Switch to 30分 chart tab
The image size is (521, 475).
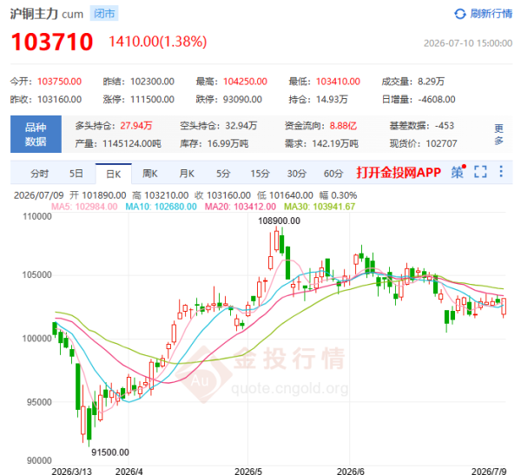point(296,174)
